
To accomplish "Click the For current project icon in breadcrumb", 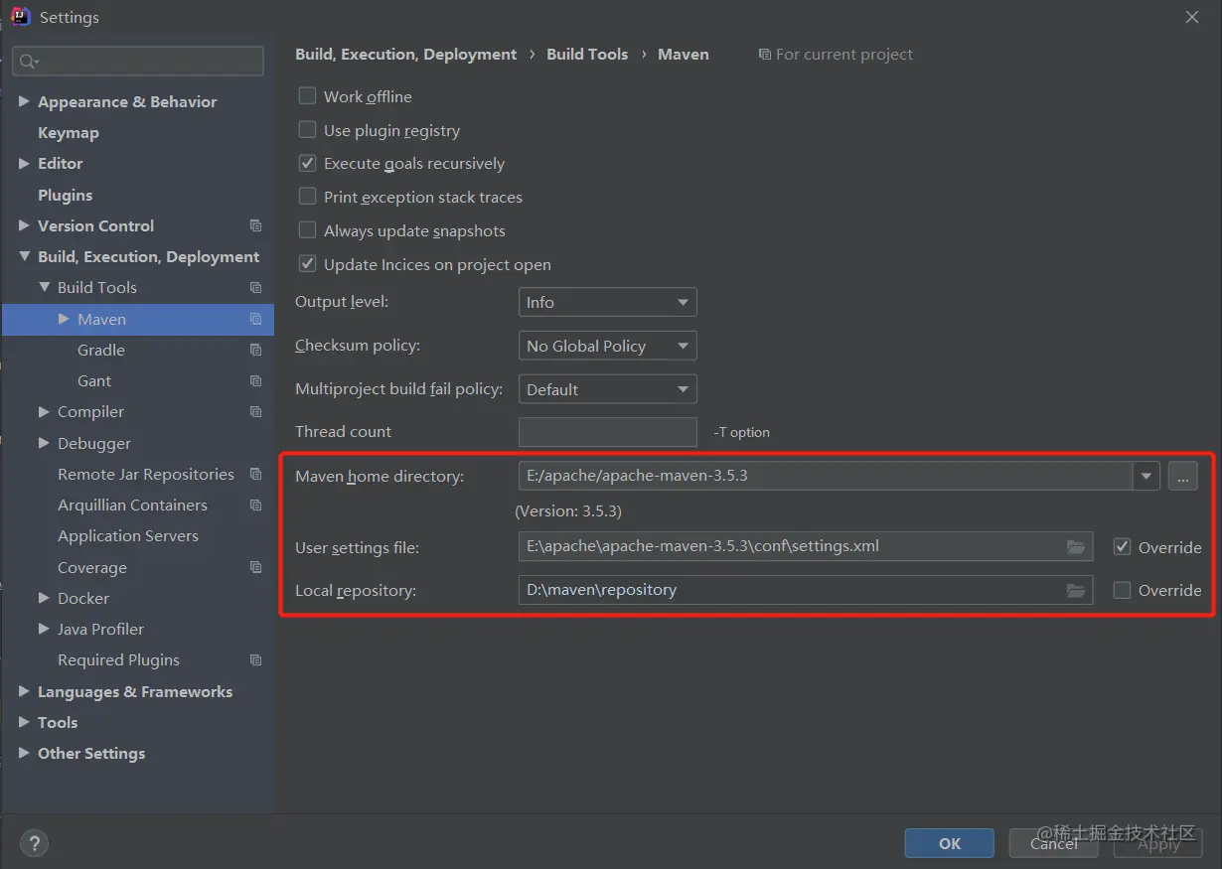I will 764,55.
